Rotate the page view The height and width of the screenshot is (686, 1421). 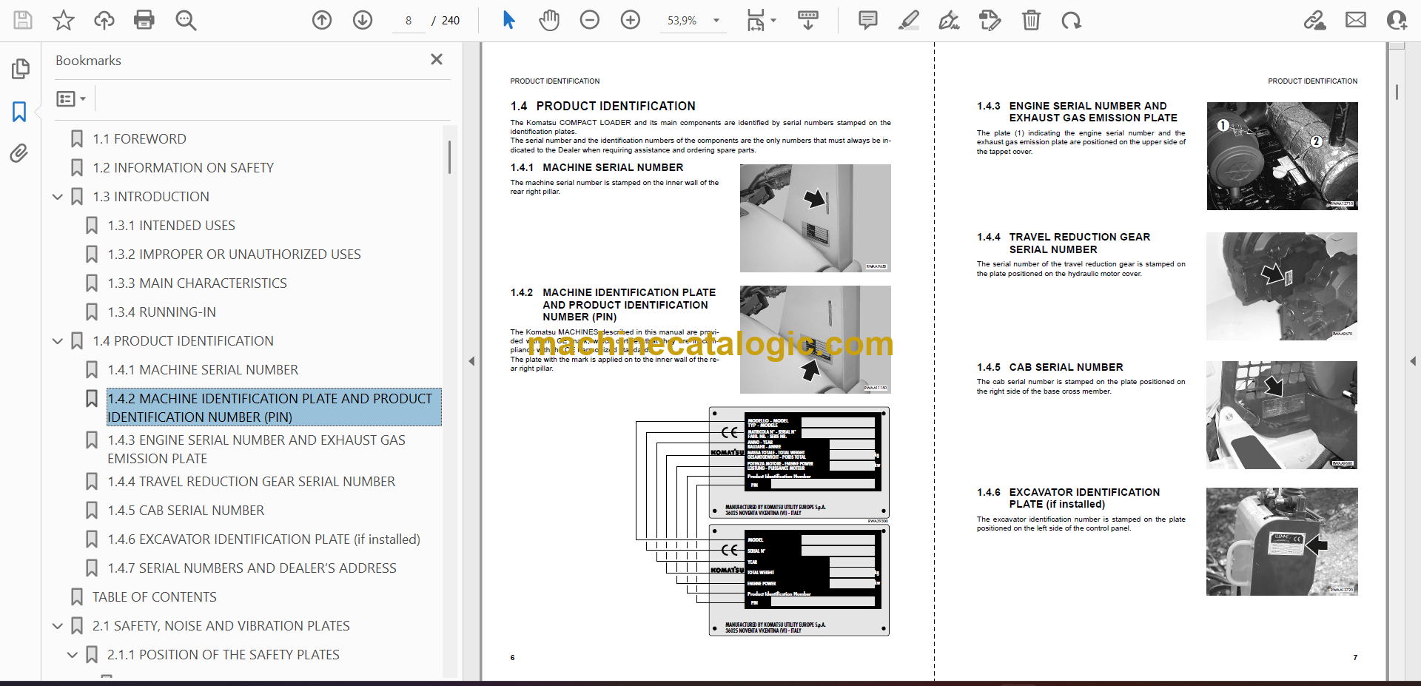[x=1071, y=20]
